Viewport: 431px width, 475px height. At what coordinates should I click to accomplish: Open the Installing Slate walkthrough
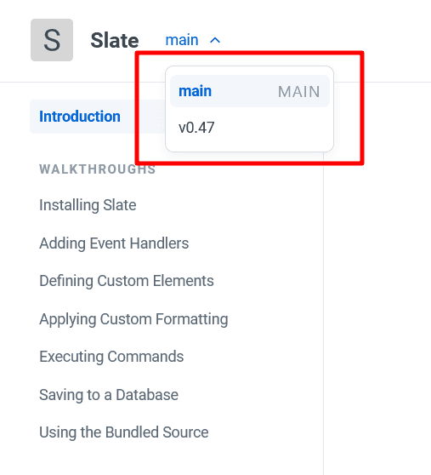pyautogui.click(x=88, y=205)
